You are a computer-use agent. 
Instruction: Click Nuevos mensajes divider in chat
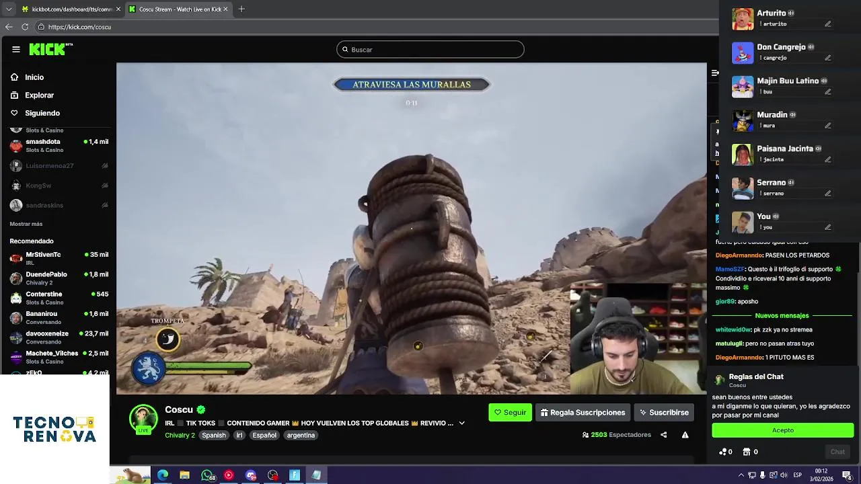pos(782,316)
